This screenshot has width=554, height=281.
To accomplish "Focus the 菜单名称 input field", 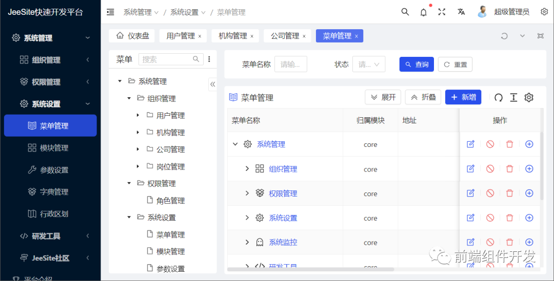I will [290, 64].
